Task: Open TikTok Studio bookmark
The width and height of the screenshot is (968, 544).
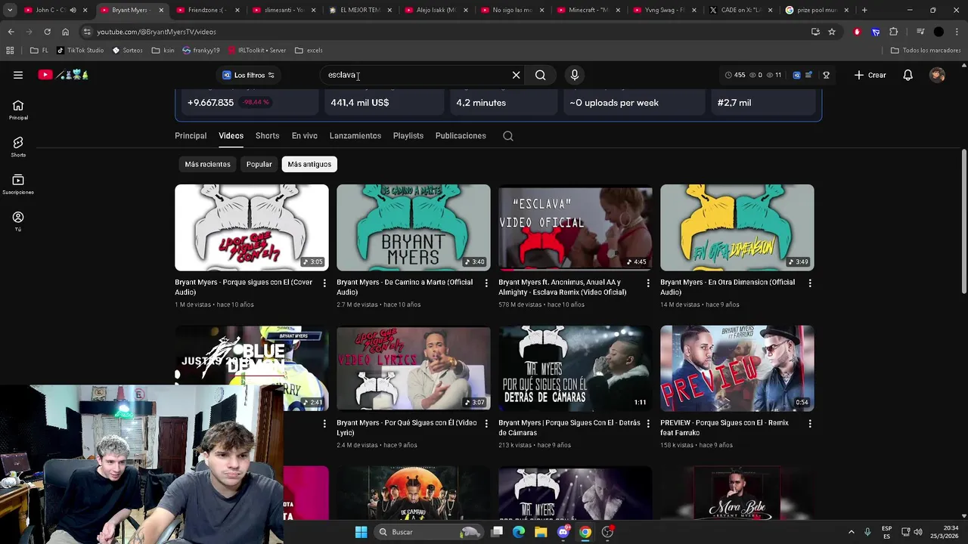Action: (x=80, y=50)
